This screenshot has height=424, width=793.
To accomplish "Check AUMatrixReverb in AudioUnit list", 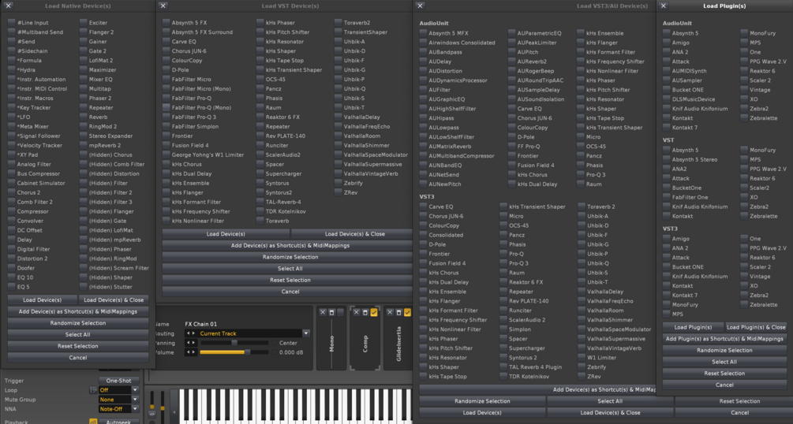I will (x=423, y=146).
